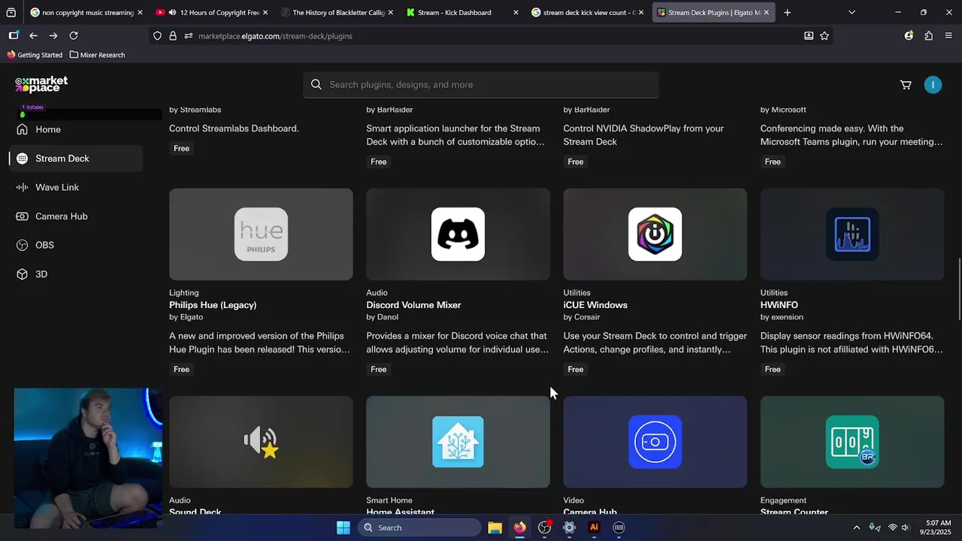Open the user profile avatar
This screenshot has width=962, height=541.
[x=933, y=85]
